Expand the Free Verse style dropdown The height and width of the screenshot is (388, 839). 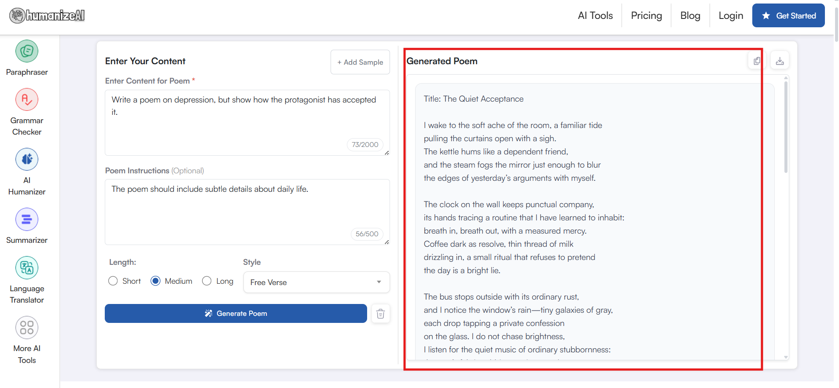click(316, 282)
